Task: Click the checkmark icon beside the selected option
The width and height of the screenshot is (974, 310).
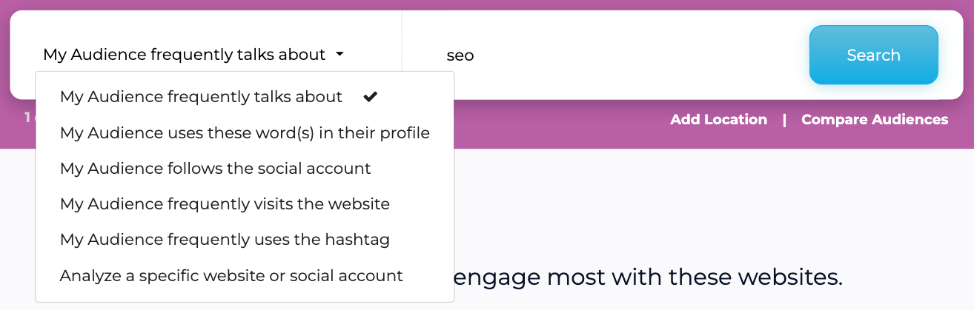Action: [x=371, y=96]
